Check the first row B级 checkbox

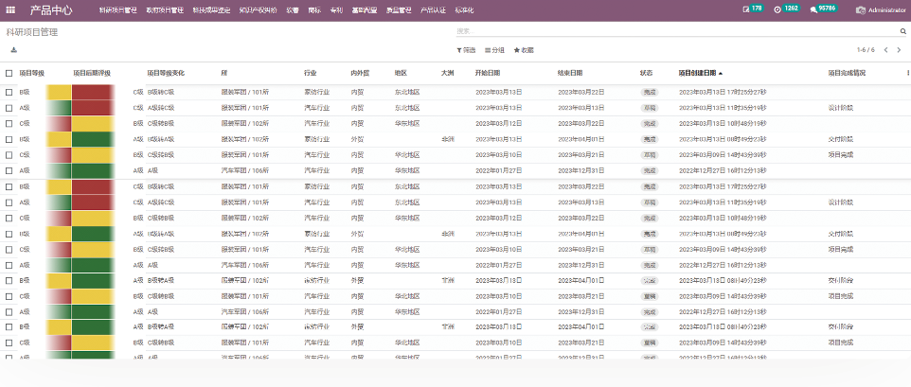point(9,92)
